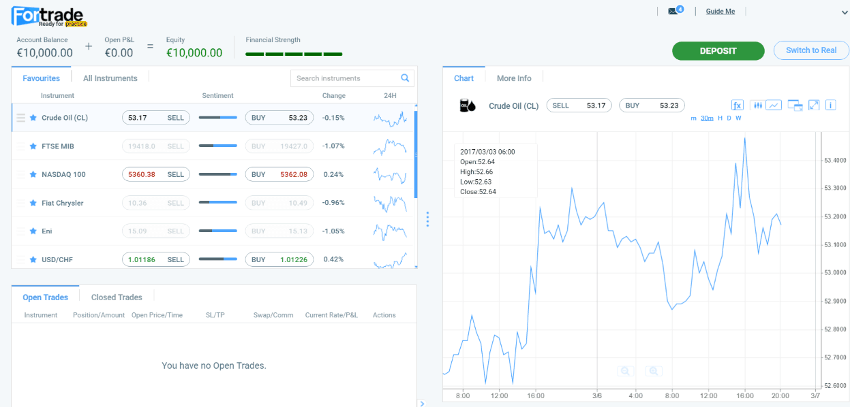Click the Fortrade logo
850x407 pixels.
(x=50, y=16)
